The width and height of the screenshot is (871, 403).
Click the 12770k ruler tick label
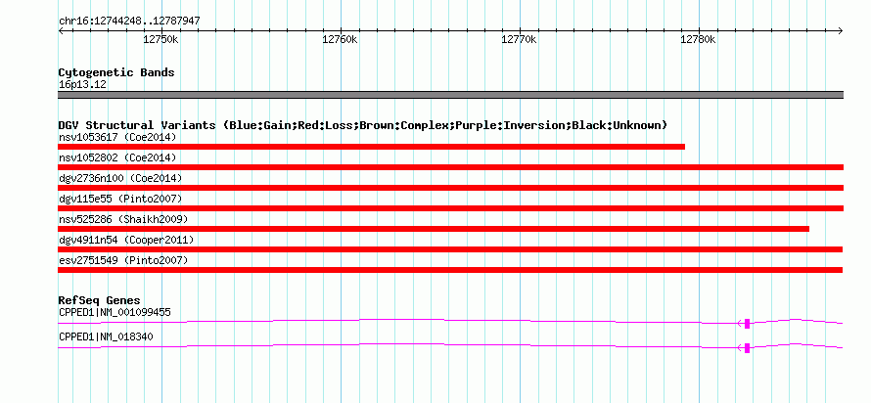click(520, 39)
